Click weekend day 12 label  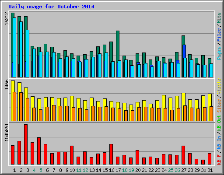[x=85, y=170]
